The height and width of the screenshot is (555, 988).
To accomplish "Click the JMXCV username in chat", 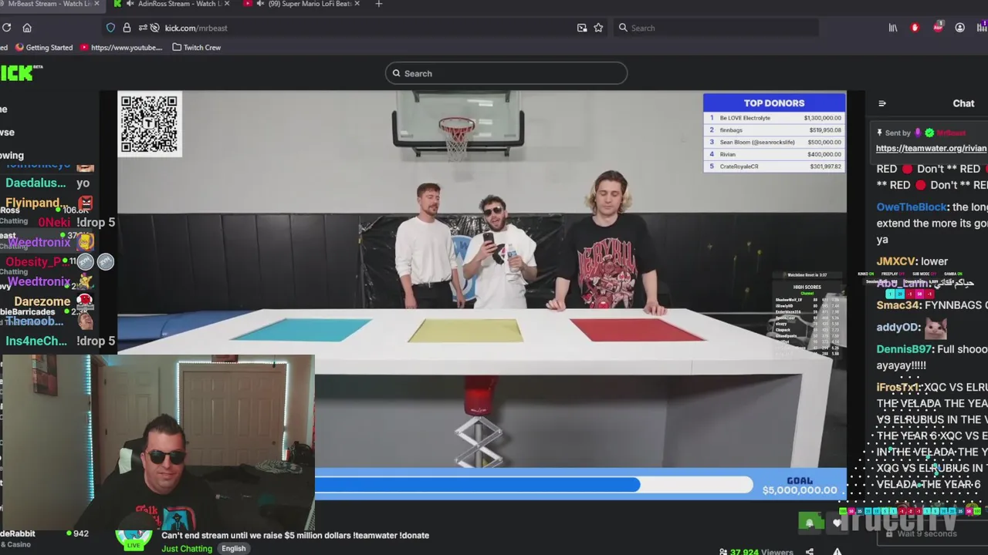I will 896,261.
